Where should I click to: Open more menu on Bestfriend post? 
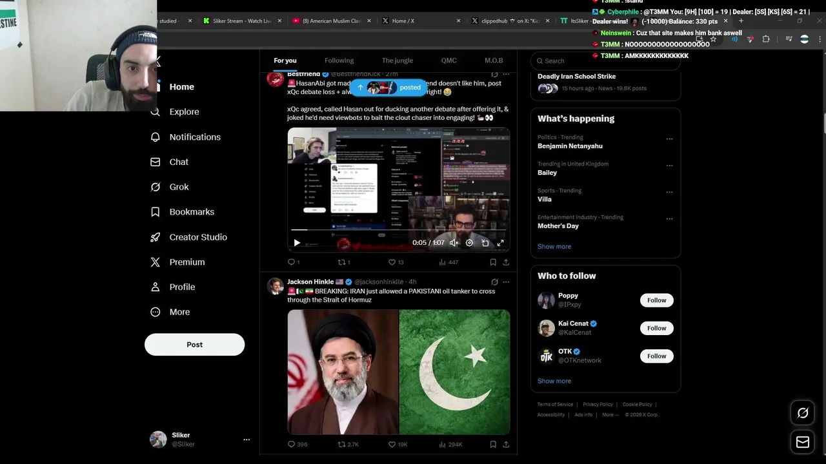coord(506,74)
